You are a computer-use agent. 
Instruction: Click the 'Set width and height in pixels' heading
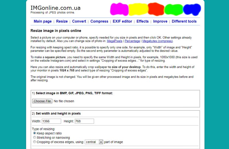[x=58, y=113]
